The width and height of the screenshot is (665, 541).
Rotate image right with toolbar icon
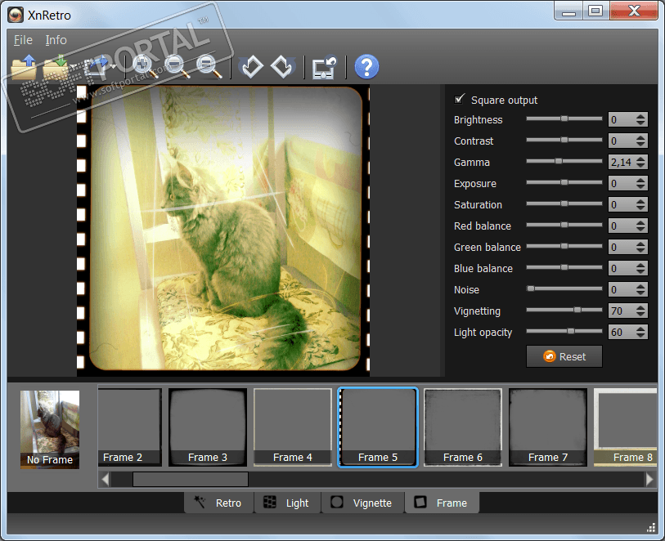tap(283, 67)
